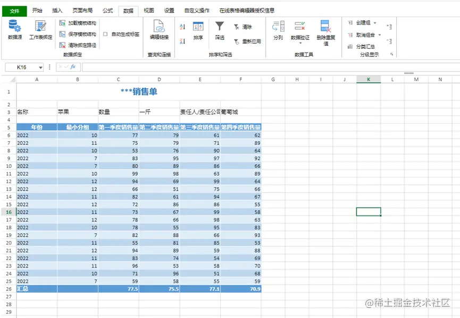Open the 分级显示 dialog launcher

391,54
